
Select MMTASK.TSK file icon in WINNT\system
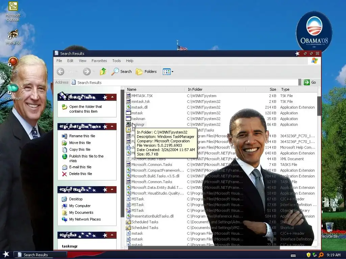tap(128, 96)
